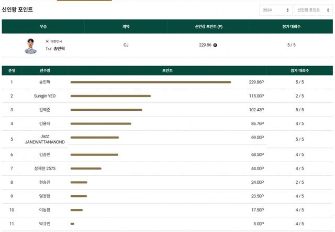Open the 2024 year dropdown

(275, 10)
